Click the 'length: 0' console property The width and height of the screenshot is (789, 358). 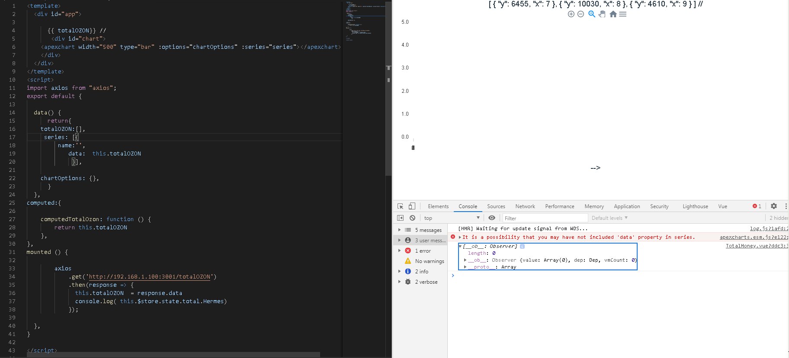[481, 253]
